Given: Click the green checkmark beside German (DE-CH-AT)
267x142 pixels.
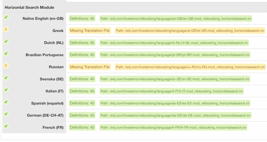Looking at the screenshot, I should click(x=6, y=114).
